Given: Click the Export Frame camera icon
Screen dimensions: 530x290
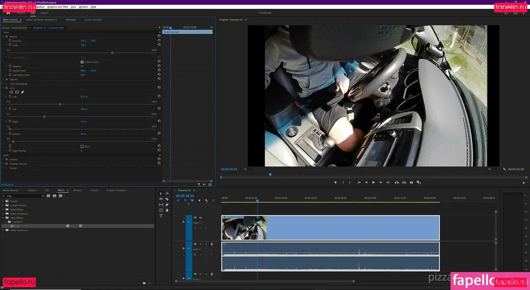Looking at the screenshot, I should point(411,182).
